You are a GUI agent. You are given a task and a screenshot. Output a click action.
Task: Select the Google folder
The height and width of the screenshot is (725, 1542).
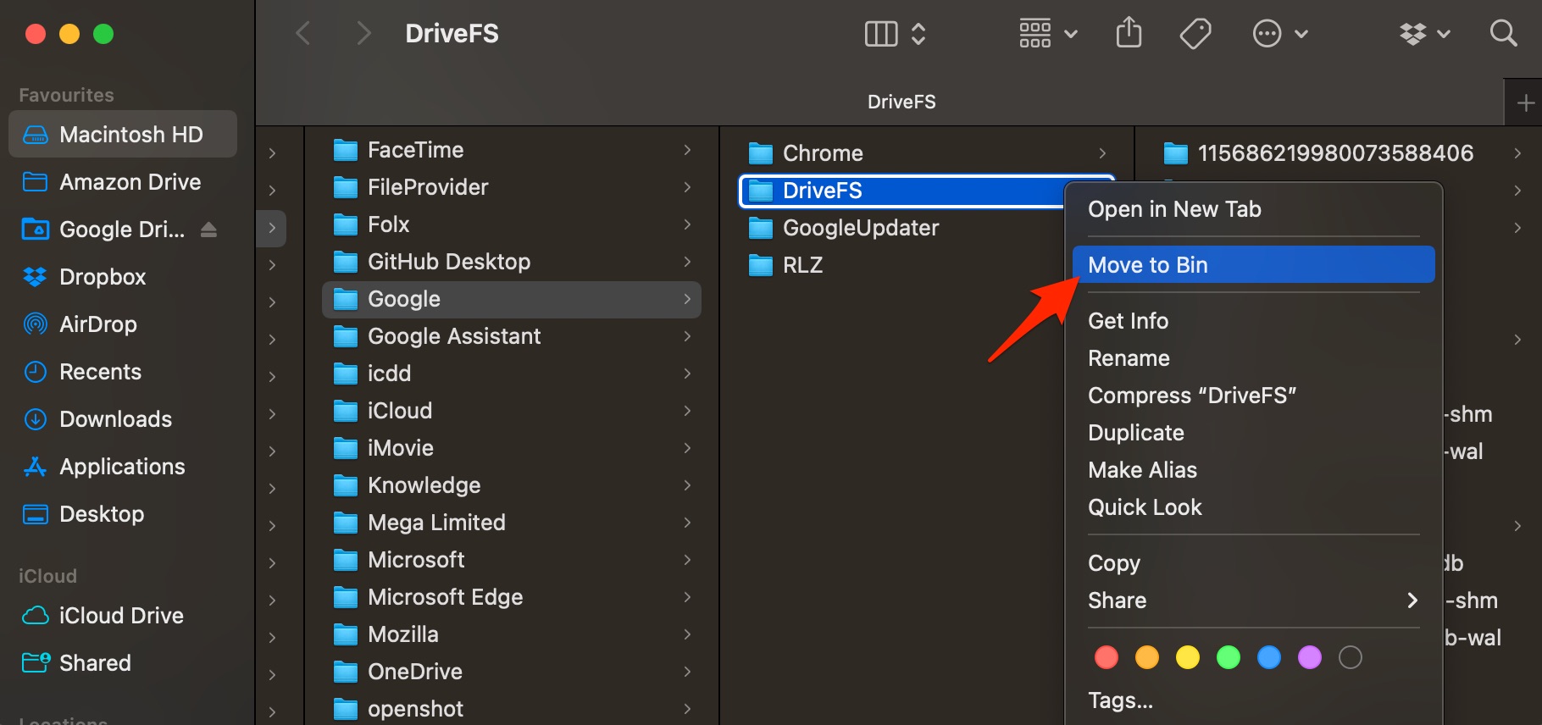pos(512,299)
